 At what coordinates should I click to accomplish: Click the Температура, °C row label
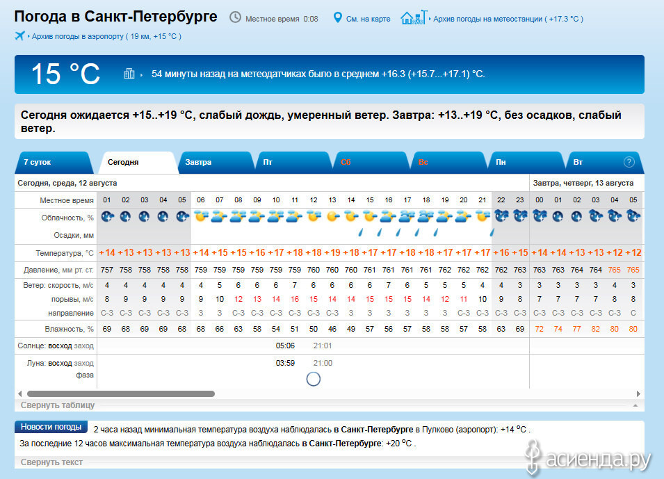tap(65, 253)
